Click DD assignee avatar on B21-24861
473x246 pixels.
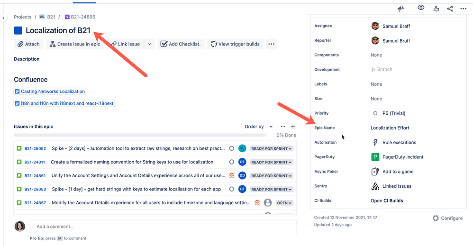[x=242, y=176]
